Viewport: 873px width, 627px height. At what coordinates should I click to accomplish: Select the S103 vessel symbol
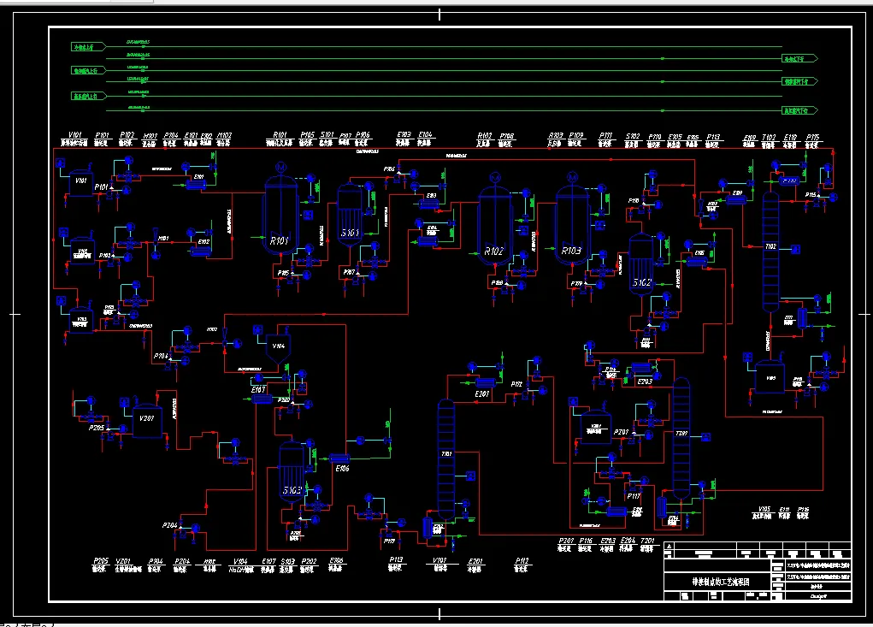tap(292, 471)
